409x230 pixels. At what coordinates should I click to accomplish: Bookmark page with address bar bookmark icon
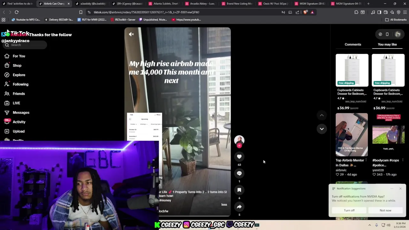click(x=81, y=12)
